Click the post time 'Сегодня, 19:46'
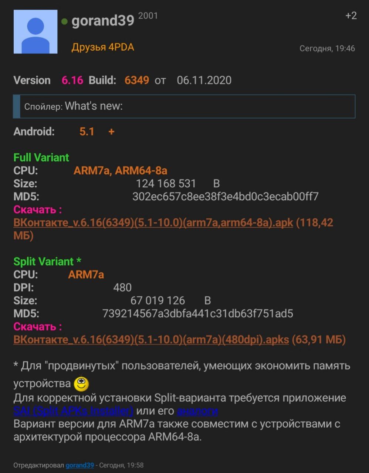Image resolution: width=369 pixels, height=473 pixels. [x=327, y=48]
